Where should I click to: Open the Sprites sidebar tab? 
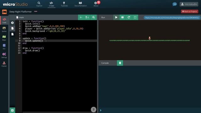(x=4, y=29)
